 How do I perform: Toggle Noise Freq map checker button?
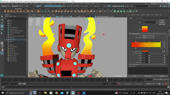click(164, 62)
